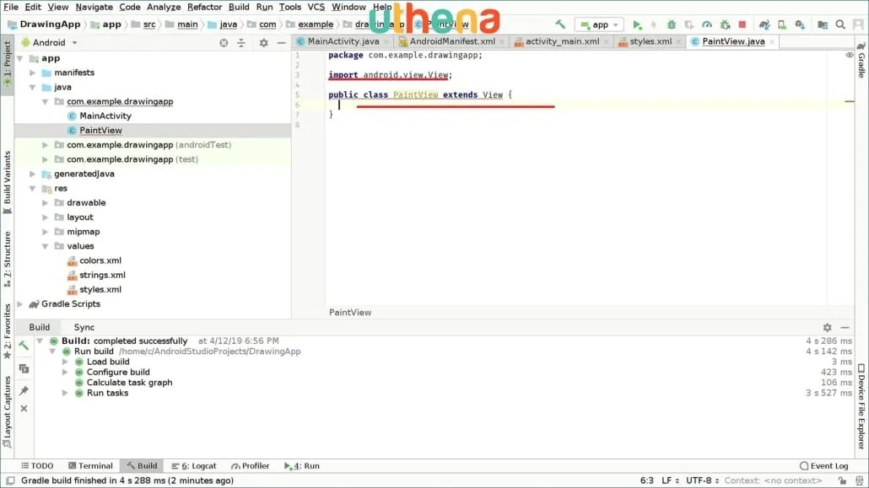
Task: Open Project panel settings gear
Action: click(x=264, y=43)
